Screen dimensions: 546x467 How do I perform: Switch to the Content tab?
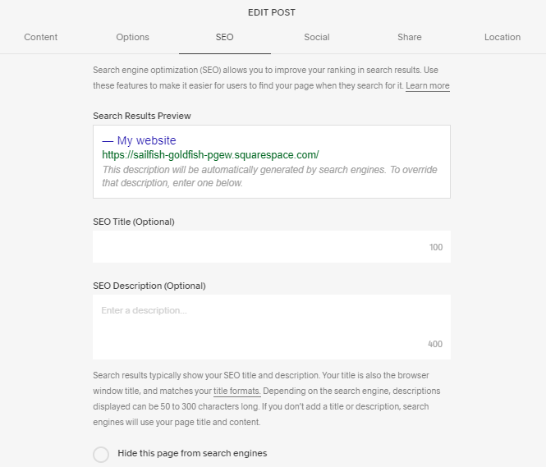pos(41,37)
